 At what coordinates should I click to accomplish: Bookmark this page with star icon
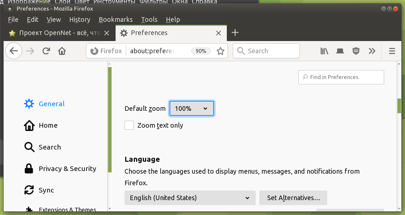[220, 51]
